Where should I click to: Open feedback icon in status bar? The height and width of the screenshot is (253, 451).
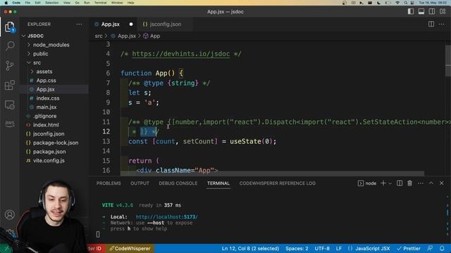(431, 248)
